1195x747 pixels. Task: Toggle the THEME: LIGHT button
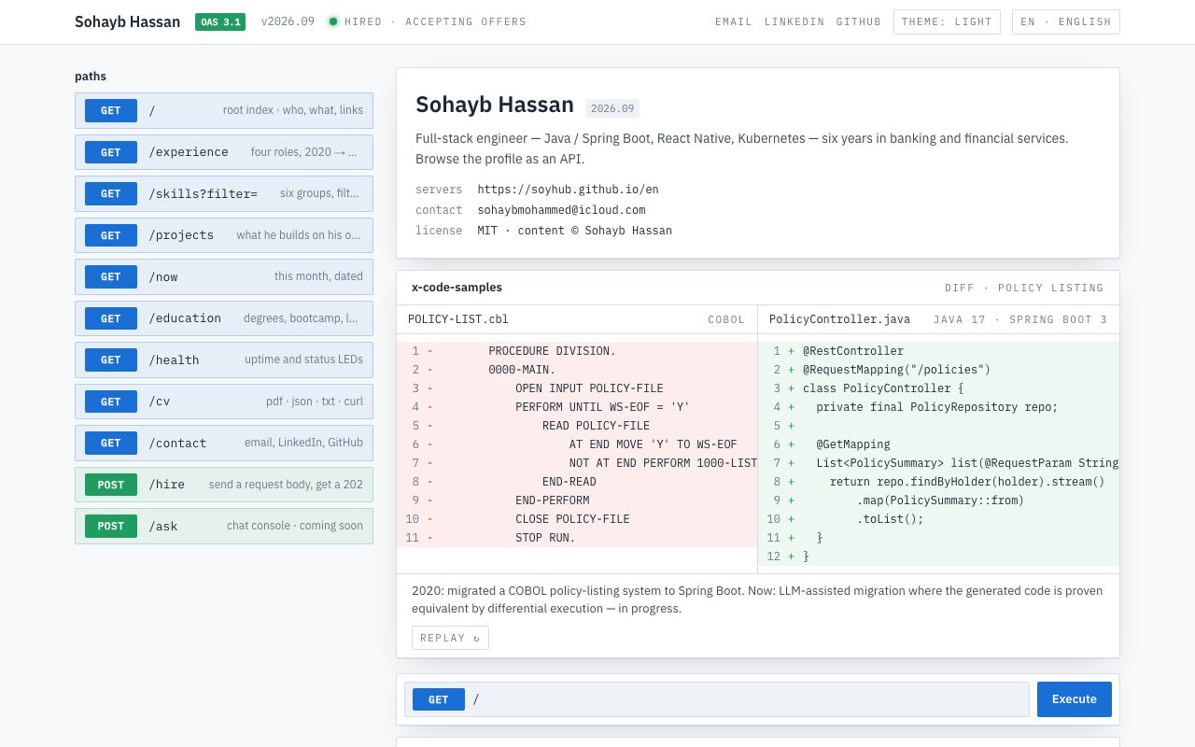(x=947, y=21)
